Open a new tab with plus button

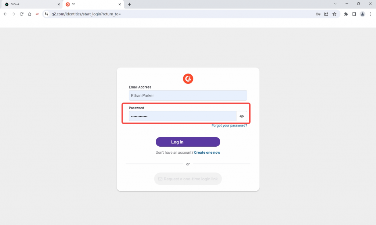point(129,4)
